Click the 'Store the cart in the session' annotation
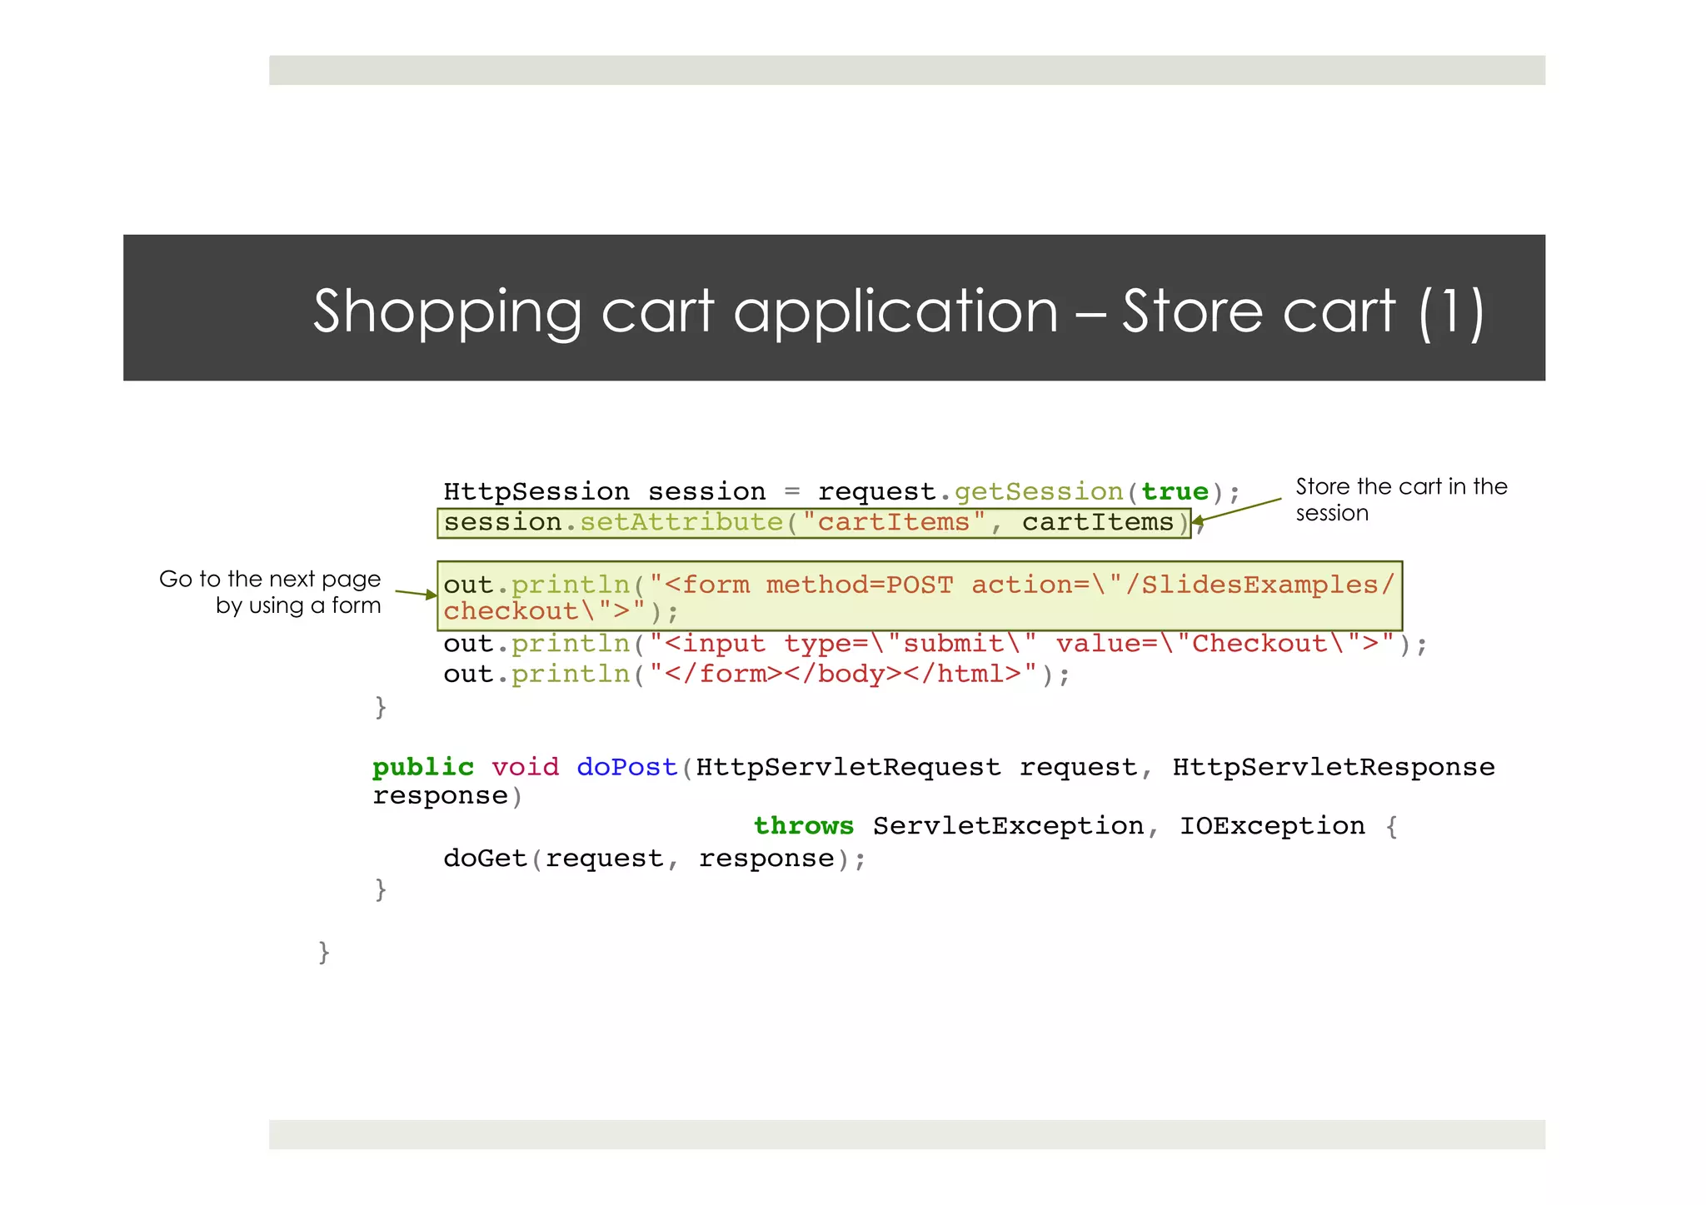1706x1205 pixels. tap(1401, 500)
